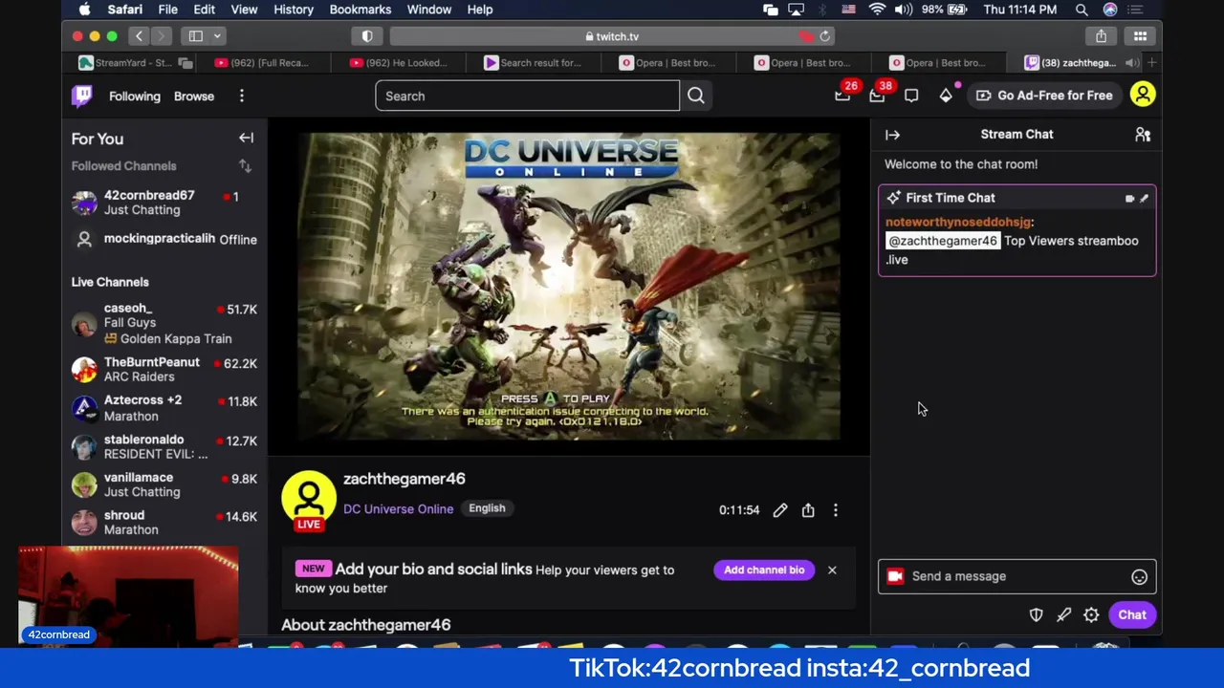Collapse the For You sidebar
This screenshot has width=1224, height=688.
click(246, 138)
